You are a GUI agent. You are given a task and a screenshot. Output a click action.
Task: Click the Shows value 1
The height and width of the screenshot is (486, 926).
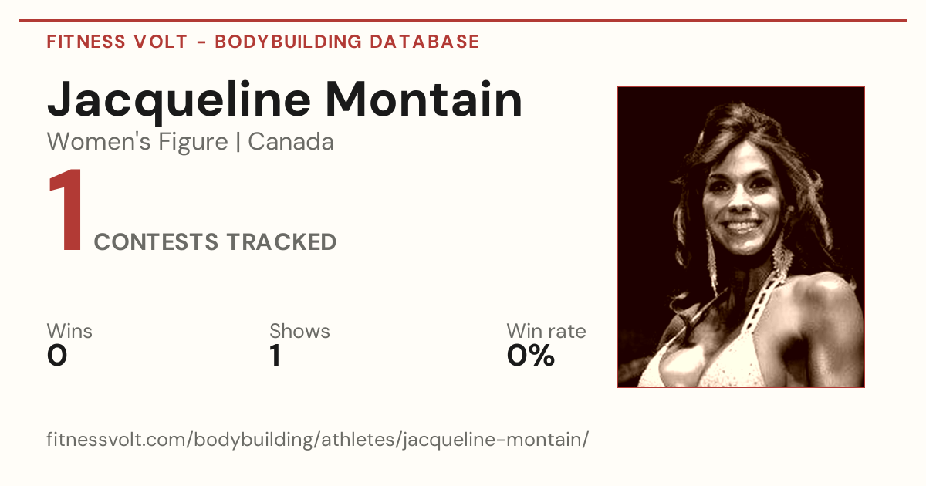coord(275,356)
